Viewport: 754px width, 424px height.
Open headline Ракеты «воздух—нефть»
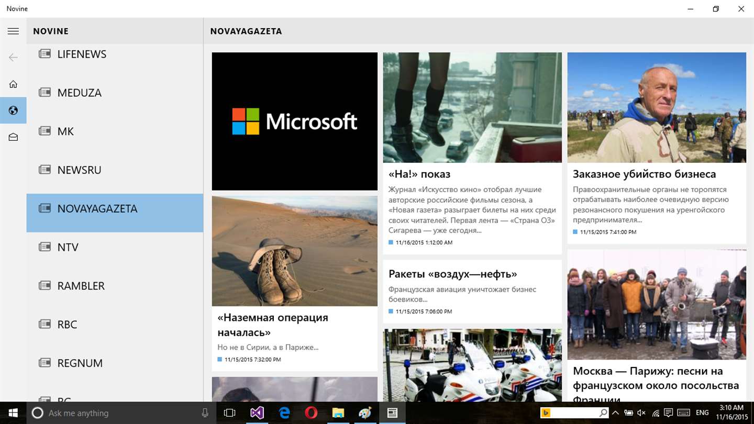(x=453, y=274)
